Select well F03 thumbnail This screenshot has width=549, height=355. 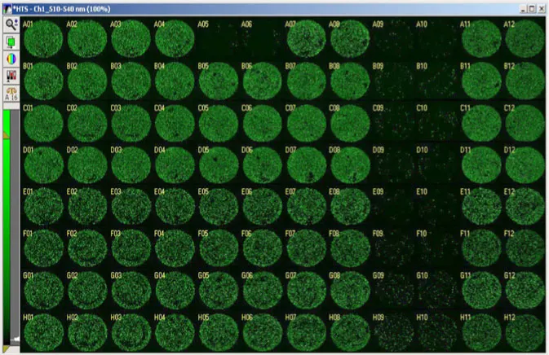click(x=130, y=250)
